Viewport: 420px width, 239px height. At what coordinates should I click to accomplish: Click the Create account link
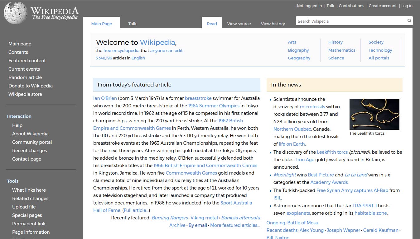pos(383,6)
